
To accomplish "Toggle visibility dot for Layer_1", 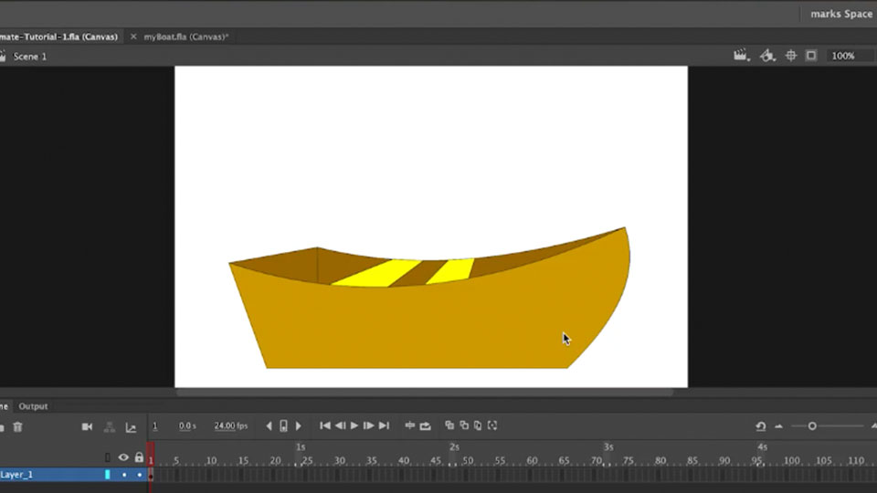I will tap(124, 475).
